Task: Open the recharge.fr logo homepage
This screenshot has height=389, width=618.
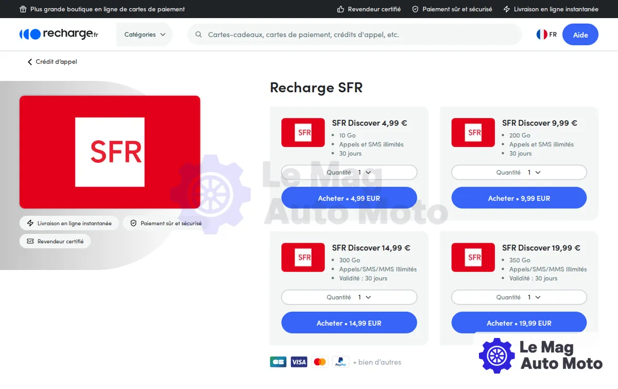Action: tap(59, 34)
